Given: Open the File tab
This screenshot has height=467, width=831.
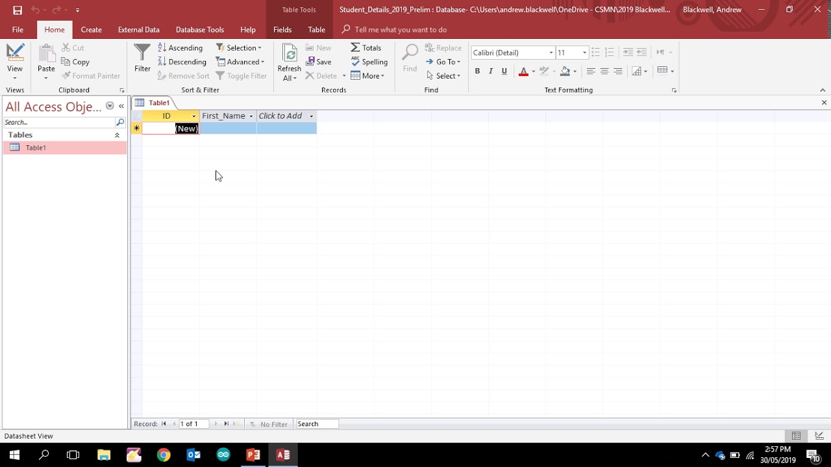Looking at the screenshot, I should [18, 29].
